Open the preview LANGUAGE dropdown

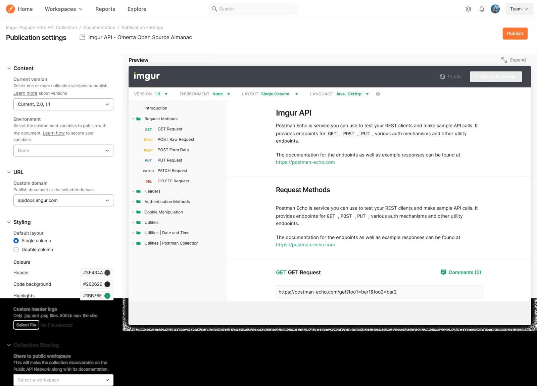click(x=352, y=94)
